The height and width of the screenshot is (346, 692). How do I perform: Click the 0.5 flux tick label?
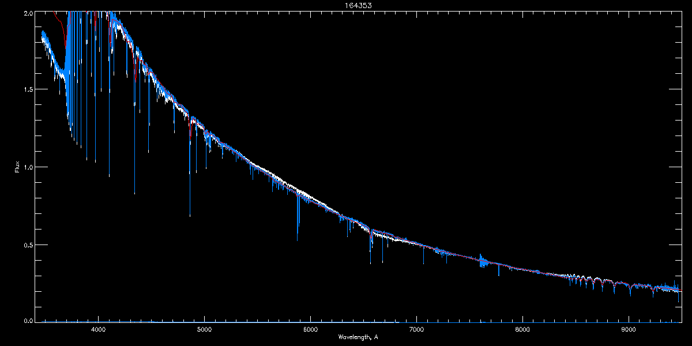coord(28,245)
